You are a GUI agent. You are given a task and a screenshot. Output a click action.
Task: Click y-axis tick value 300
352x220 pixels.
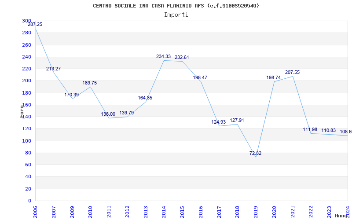(x=27, y=21)
